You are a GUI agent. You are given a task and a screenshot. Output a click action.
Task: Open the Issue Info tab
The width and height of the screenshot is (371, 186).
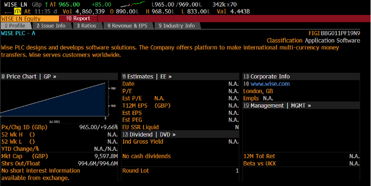tap(52, 26)
